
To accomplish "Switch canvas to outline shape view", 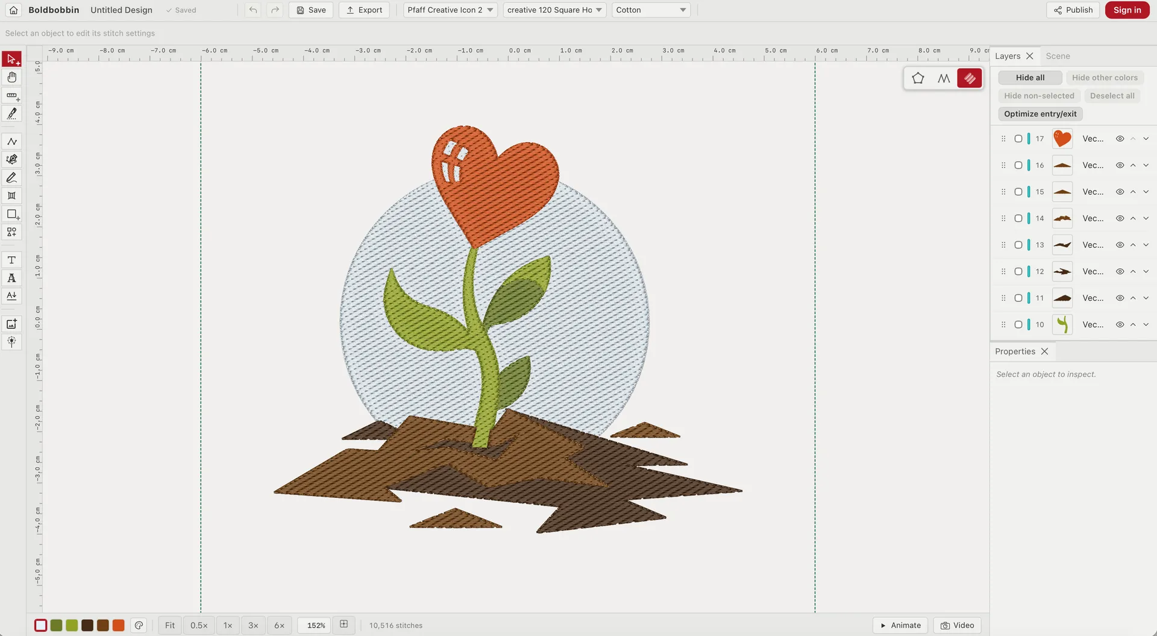I will (x=918, y=78).
